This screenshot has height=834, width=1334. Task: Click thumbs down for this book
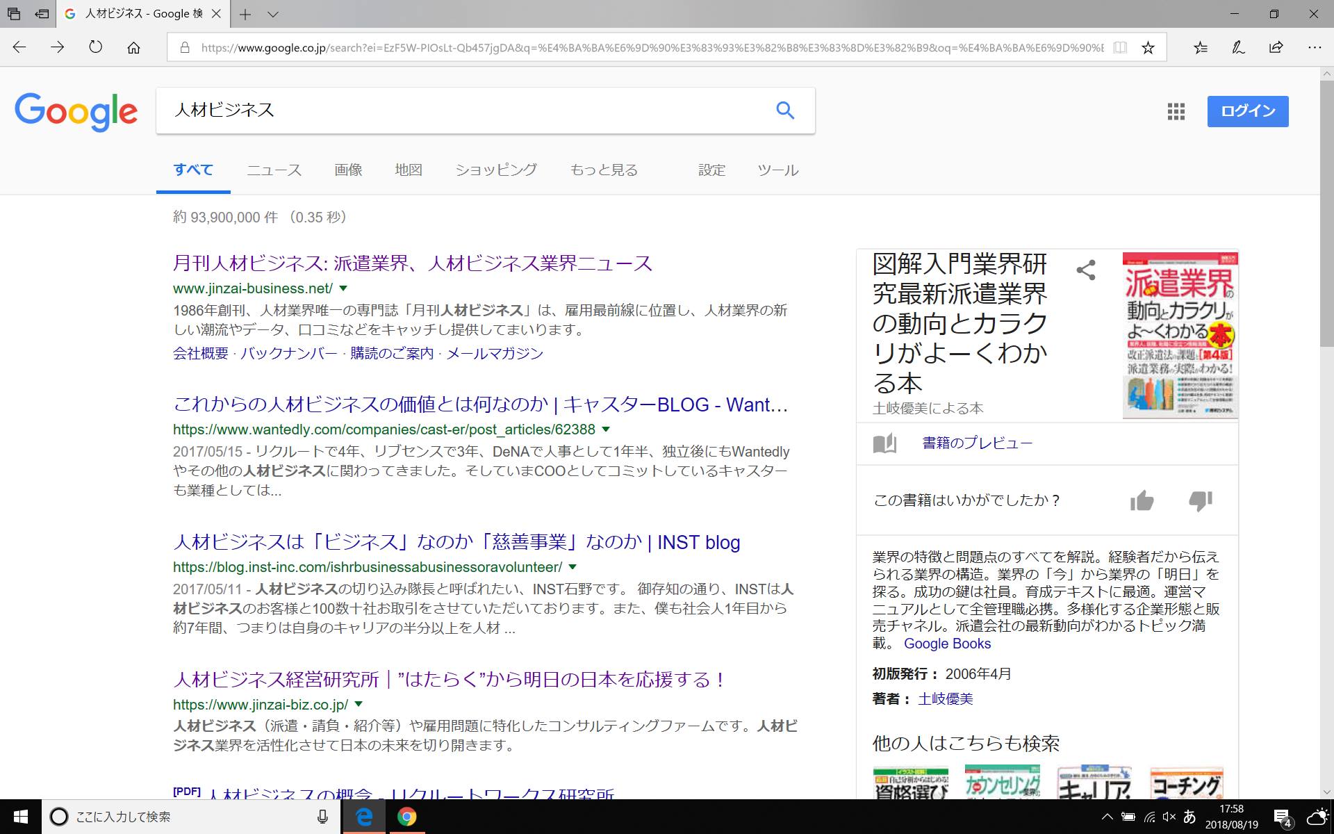1201,500
